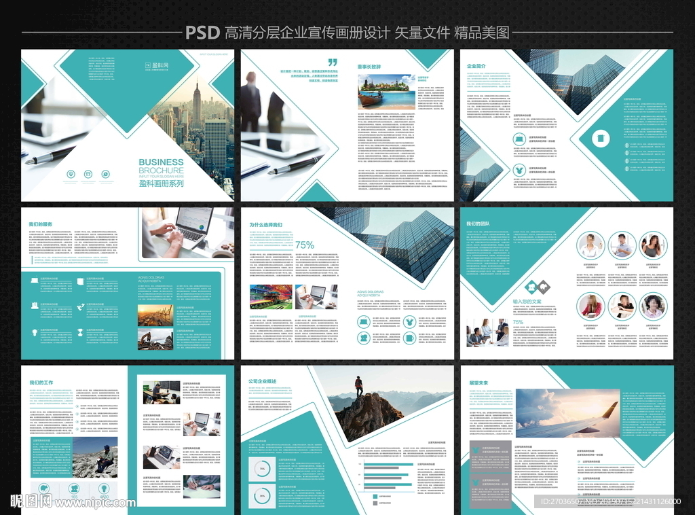Open the colorful factory photo
Screen dimensions: 695x515
271,297
